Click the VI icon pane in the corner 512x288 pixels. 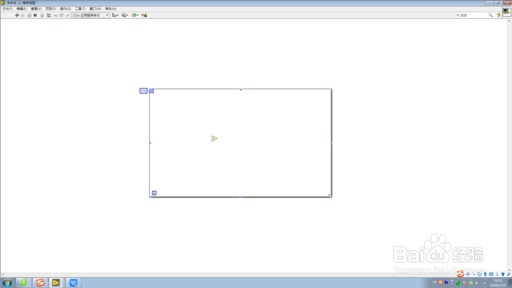(x=507, y=12)
